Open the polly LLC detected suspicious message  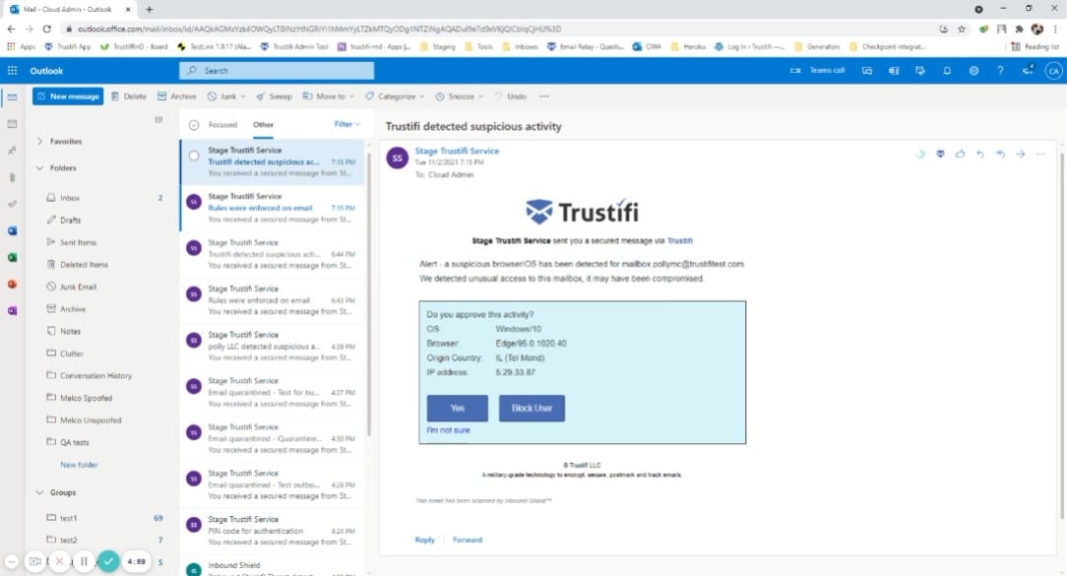273,346
